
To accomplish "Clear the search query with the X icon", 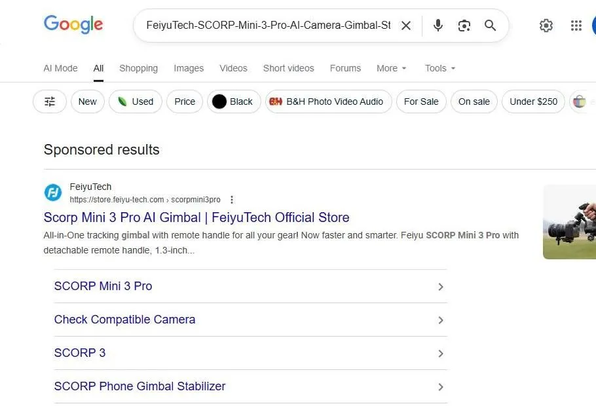I will tap(406, 26).
